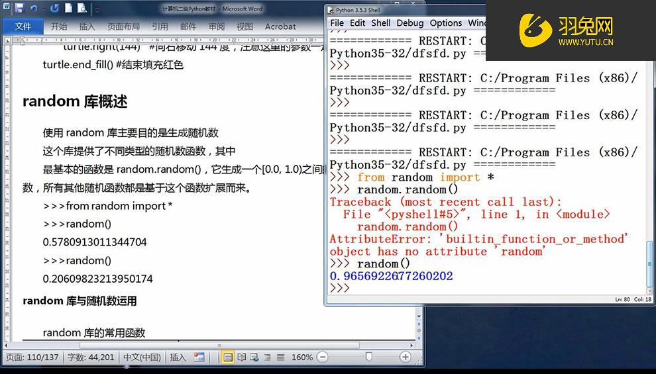
Task: Switch to the 引用 ribbon tab
Action: point(160,26)
